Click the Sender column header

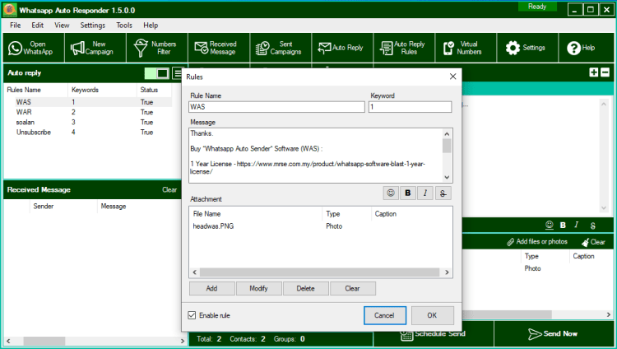pos(63,206)
